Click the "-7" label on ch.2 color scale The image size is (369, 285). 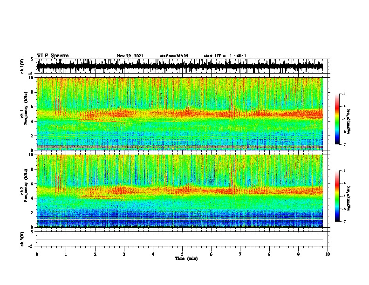tap(343, 221)
